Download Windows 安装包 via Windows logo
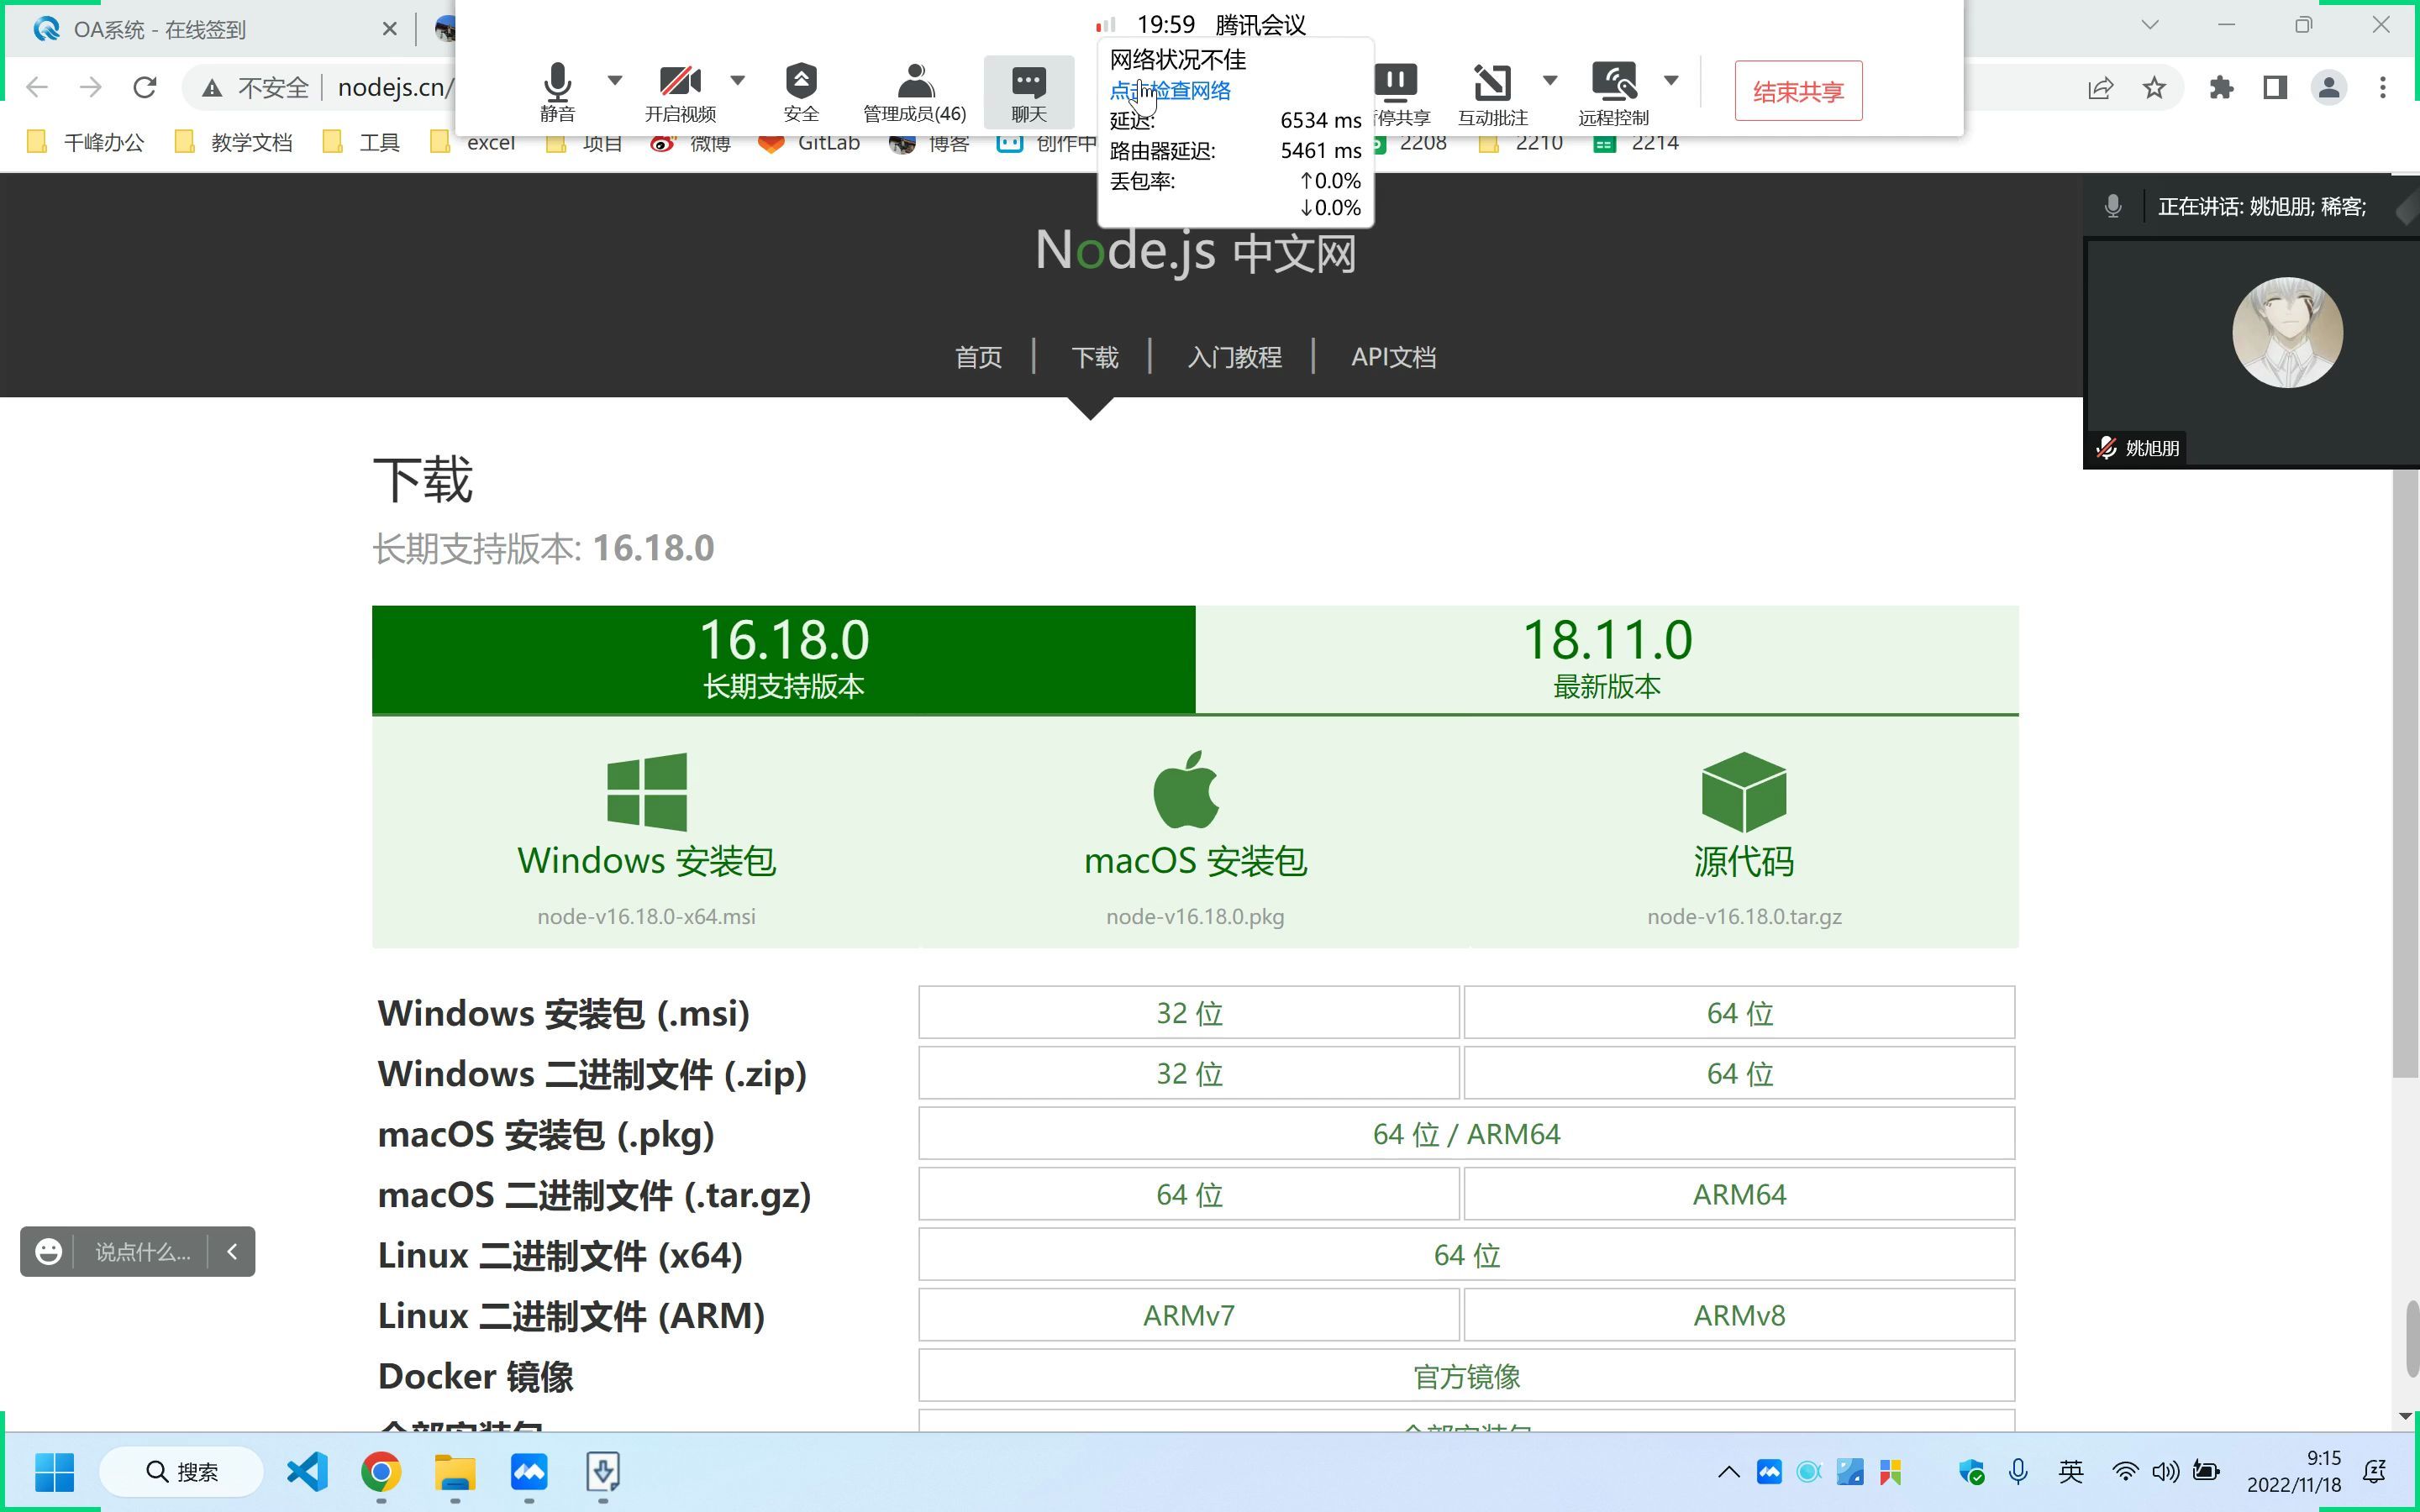The width and height of the screenshot is (2420, 1512). (646, 792)
